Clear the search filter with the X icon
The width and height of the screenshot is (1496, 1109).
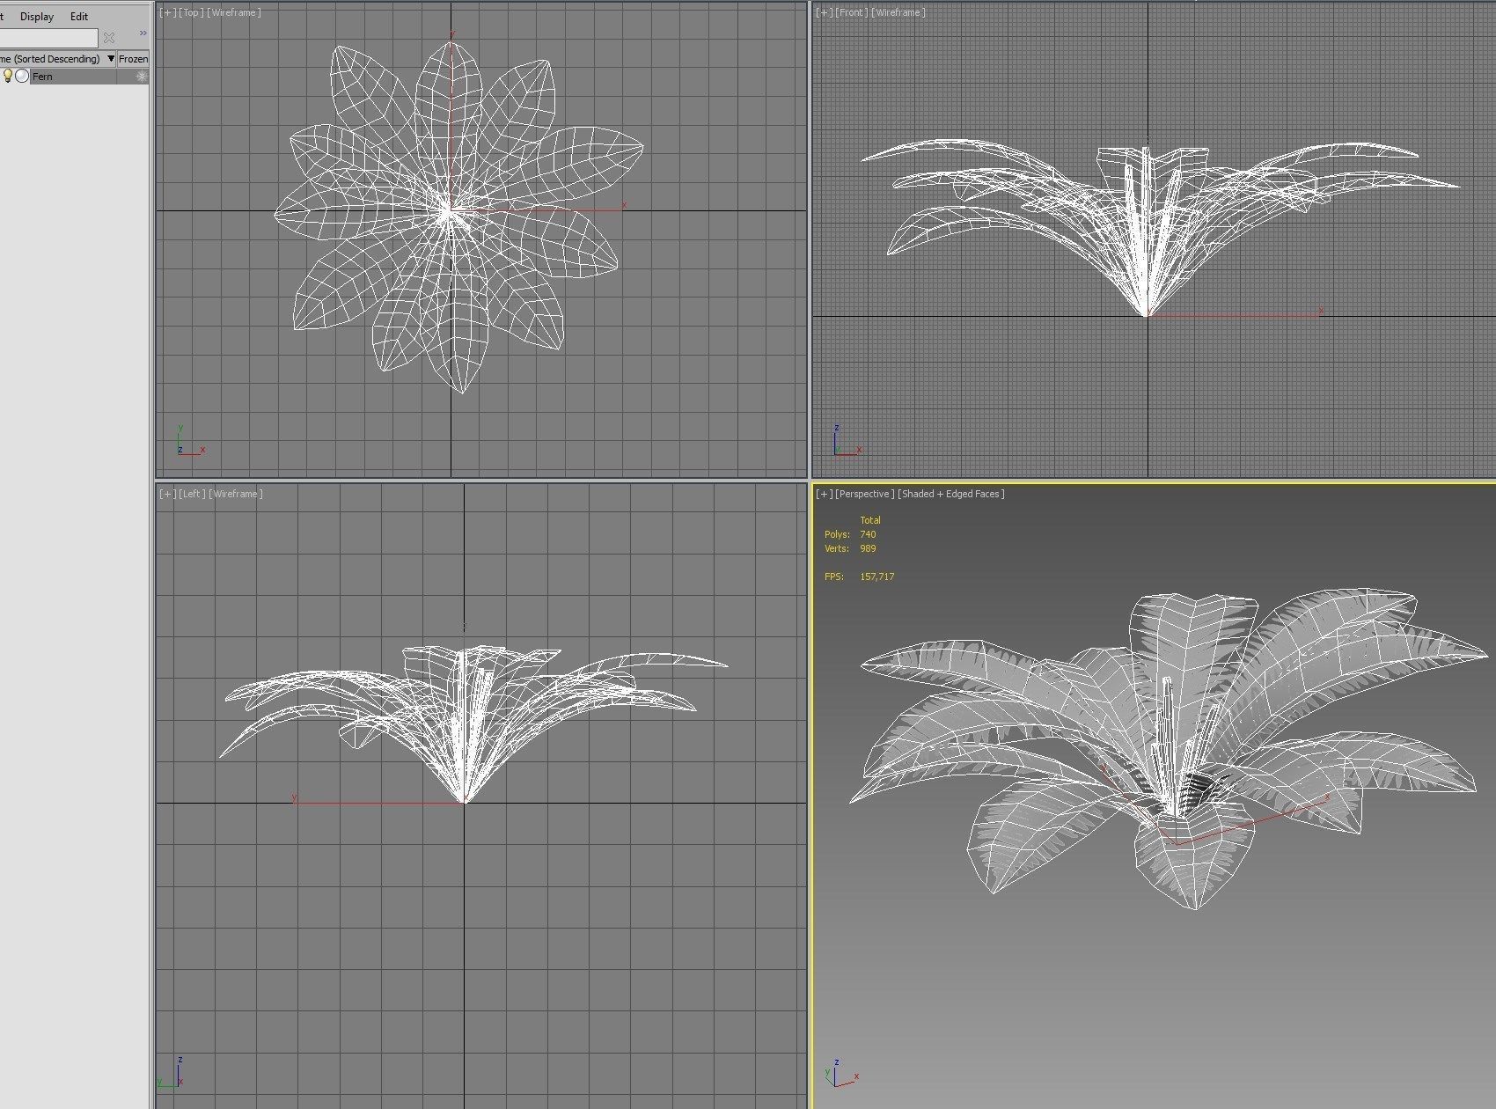point(109,38)
